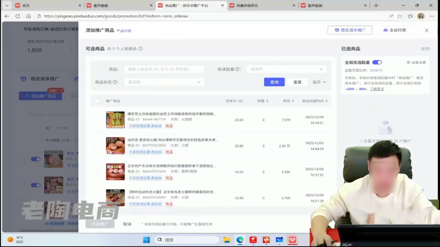Toggle the 全局优选起量 switch
This screenshot has width=440, height=247.
tap(377, 62)
